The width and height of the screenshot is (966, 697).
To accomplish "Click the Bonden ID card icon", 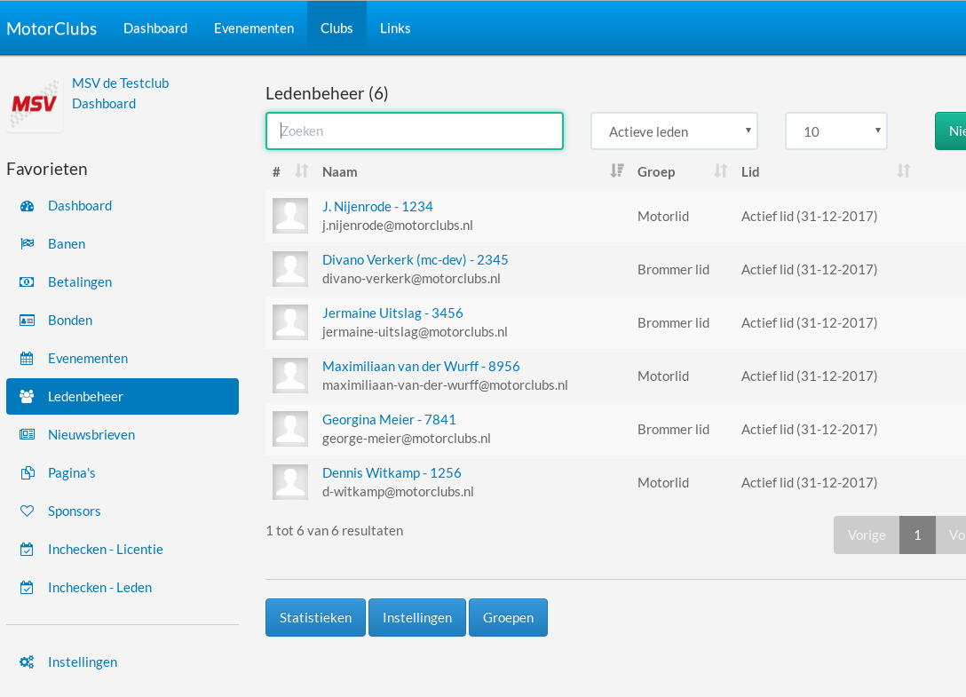I will tap(28, 321).
